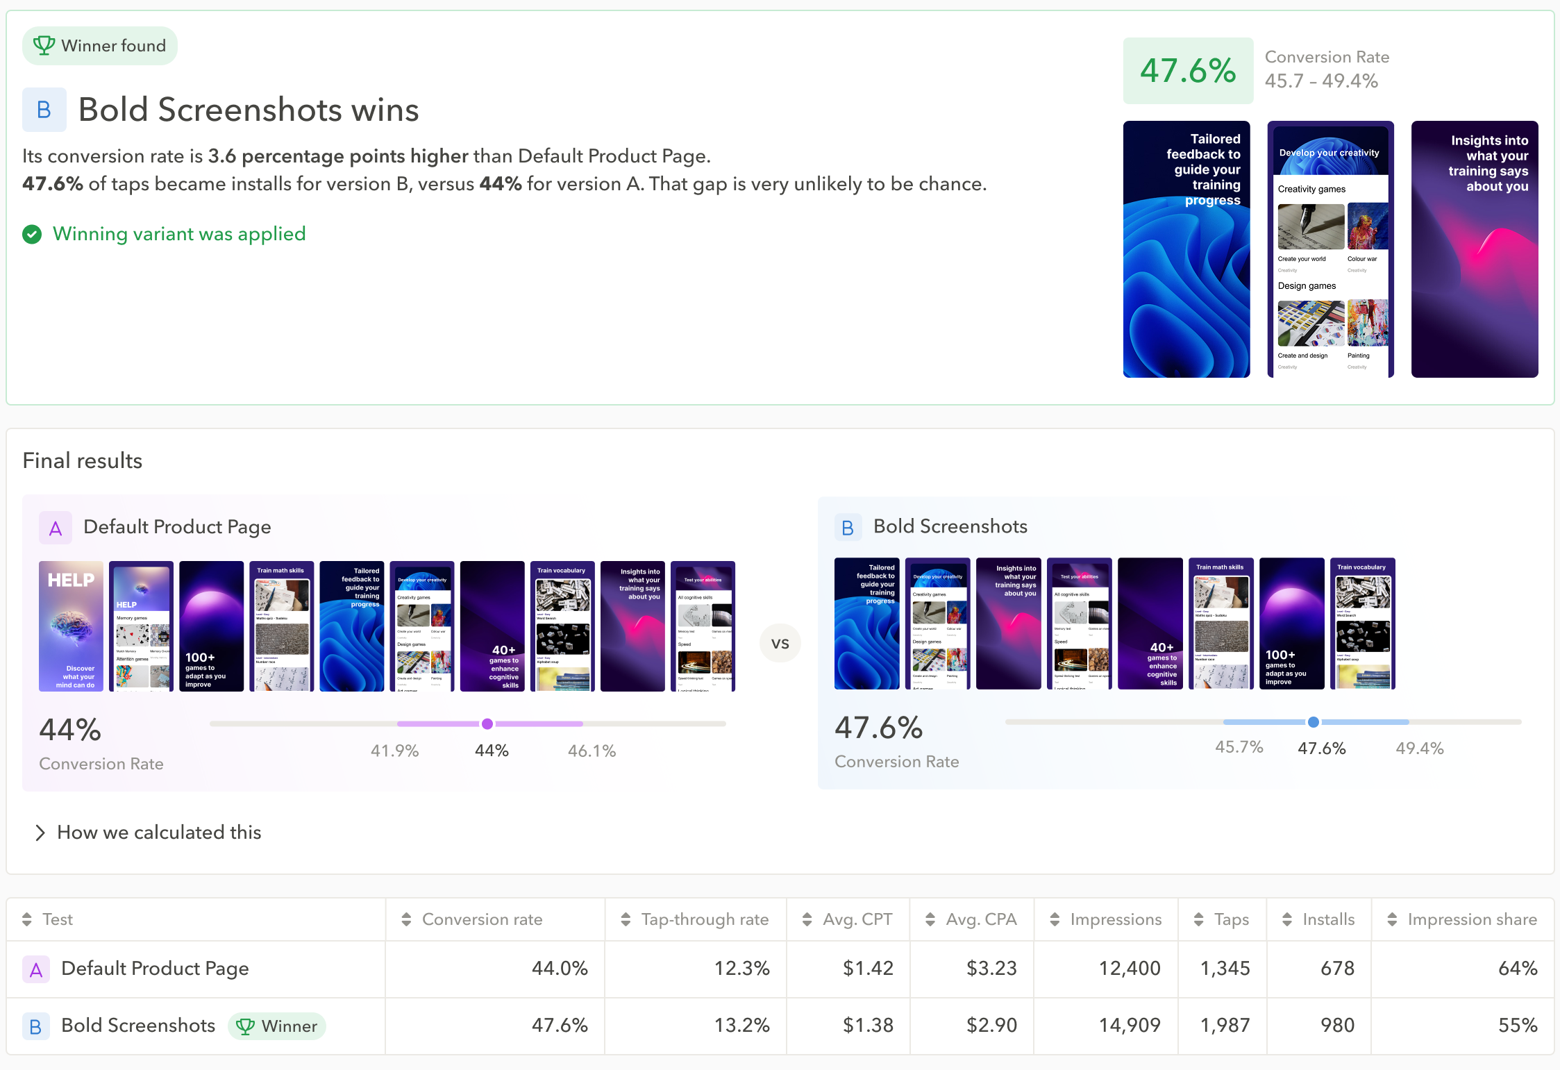Click the blue 47.6% marker on confidence range
The height and width of the screenshot is (1070, 1560).
1314,722
